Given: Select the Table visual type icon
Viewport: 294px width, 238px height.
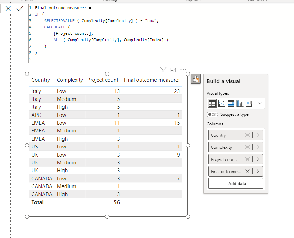Looking at the screenshot, I should coord(212,103).
